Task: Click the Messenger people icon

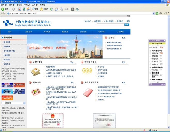Action: pos(77,9)
